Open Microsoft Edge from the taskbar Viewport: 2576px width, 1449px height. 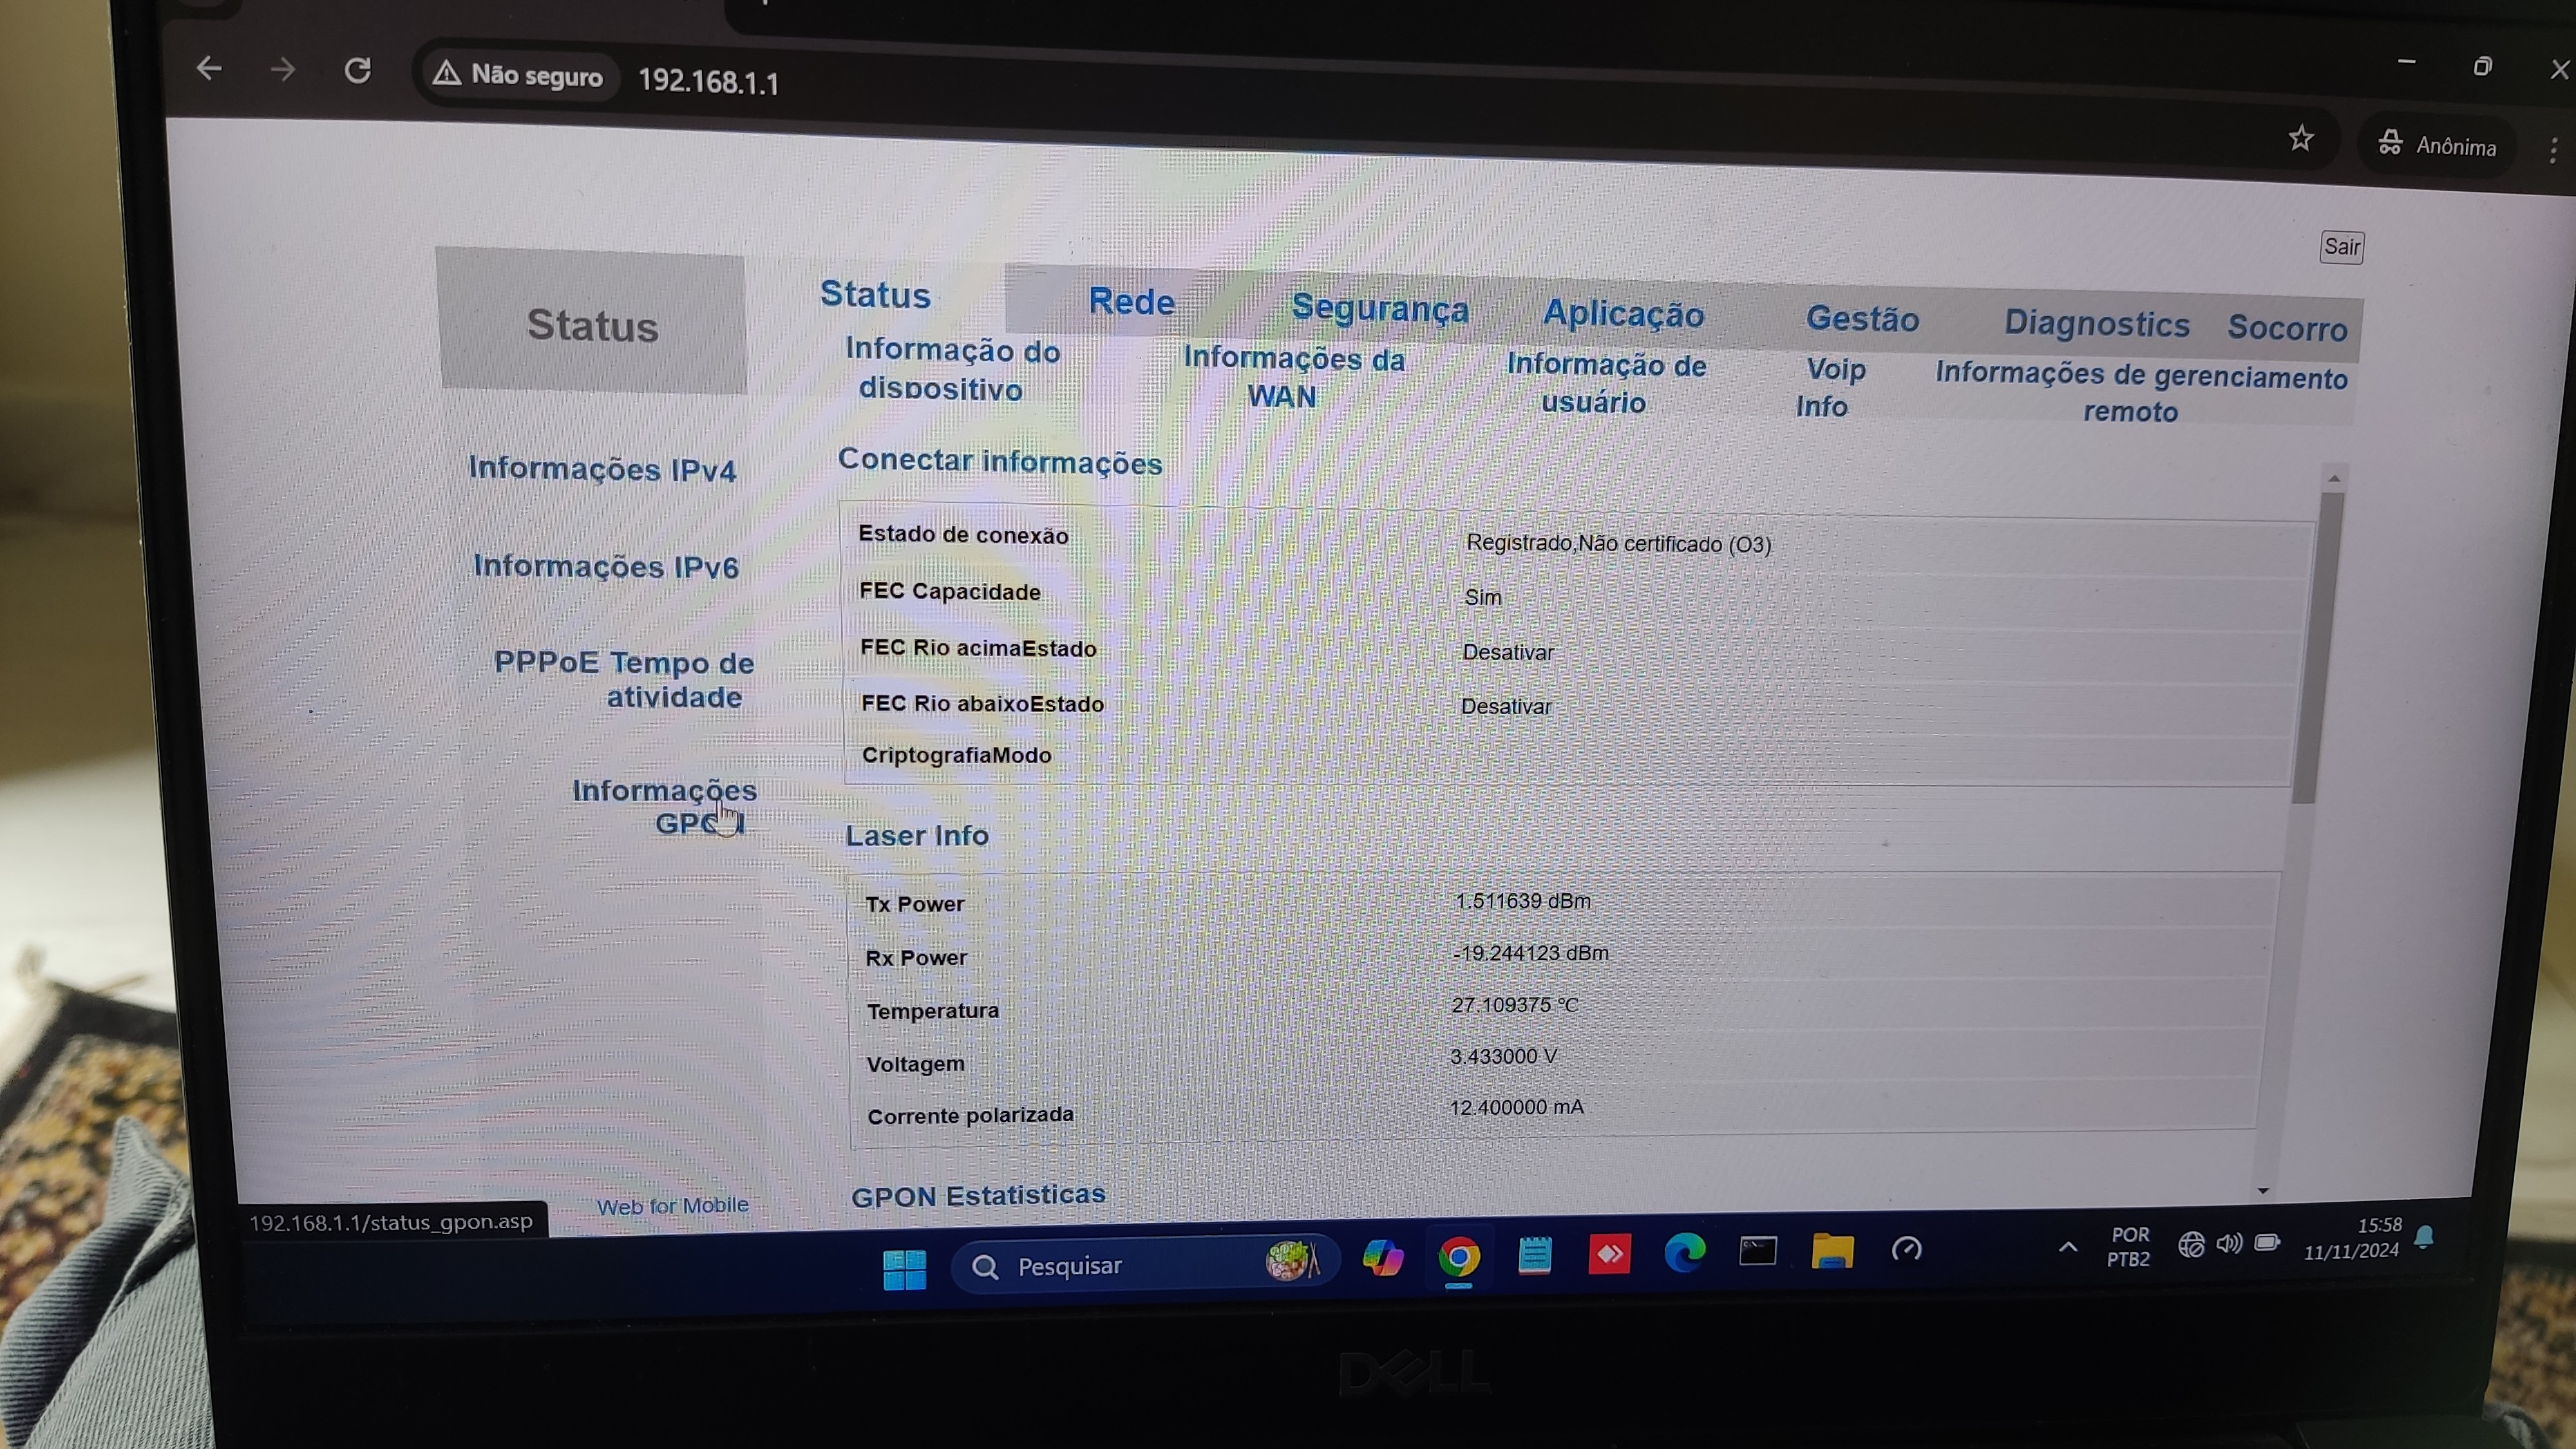tap(1684, 1253)
